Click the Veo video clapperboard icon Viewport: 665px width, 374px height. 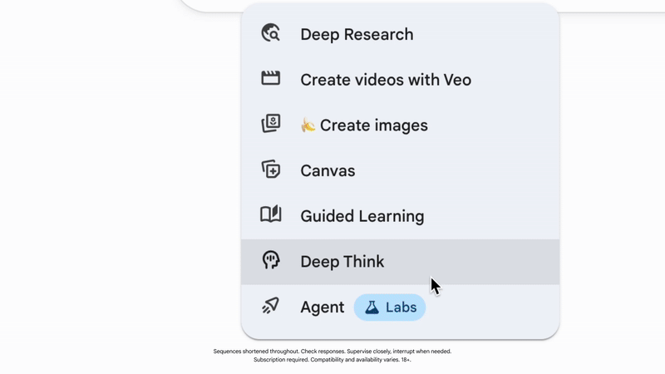tap(270, 79)
